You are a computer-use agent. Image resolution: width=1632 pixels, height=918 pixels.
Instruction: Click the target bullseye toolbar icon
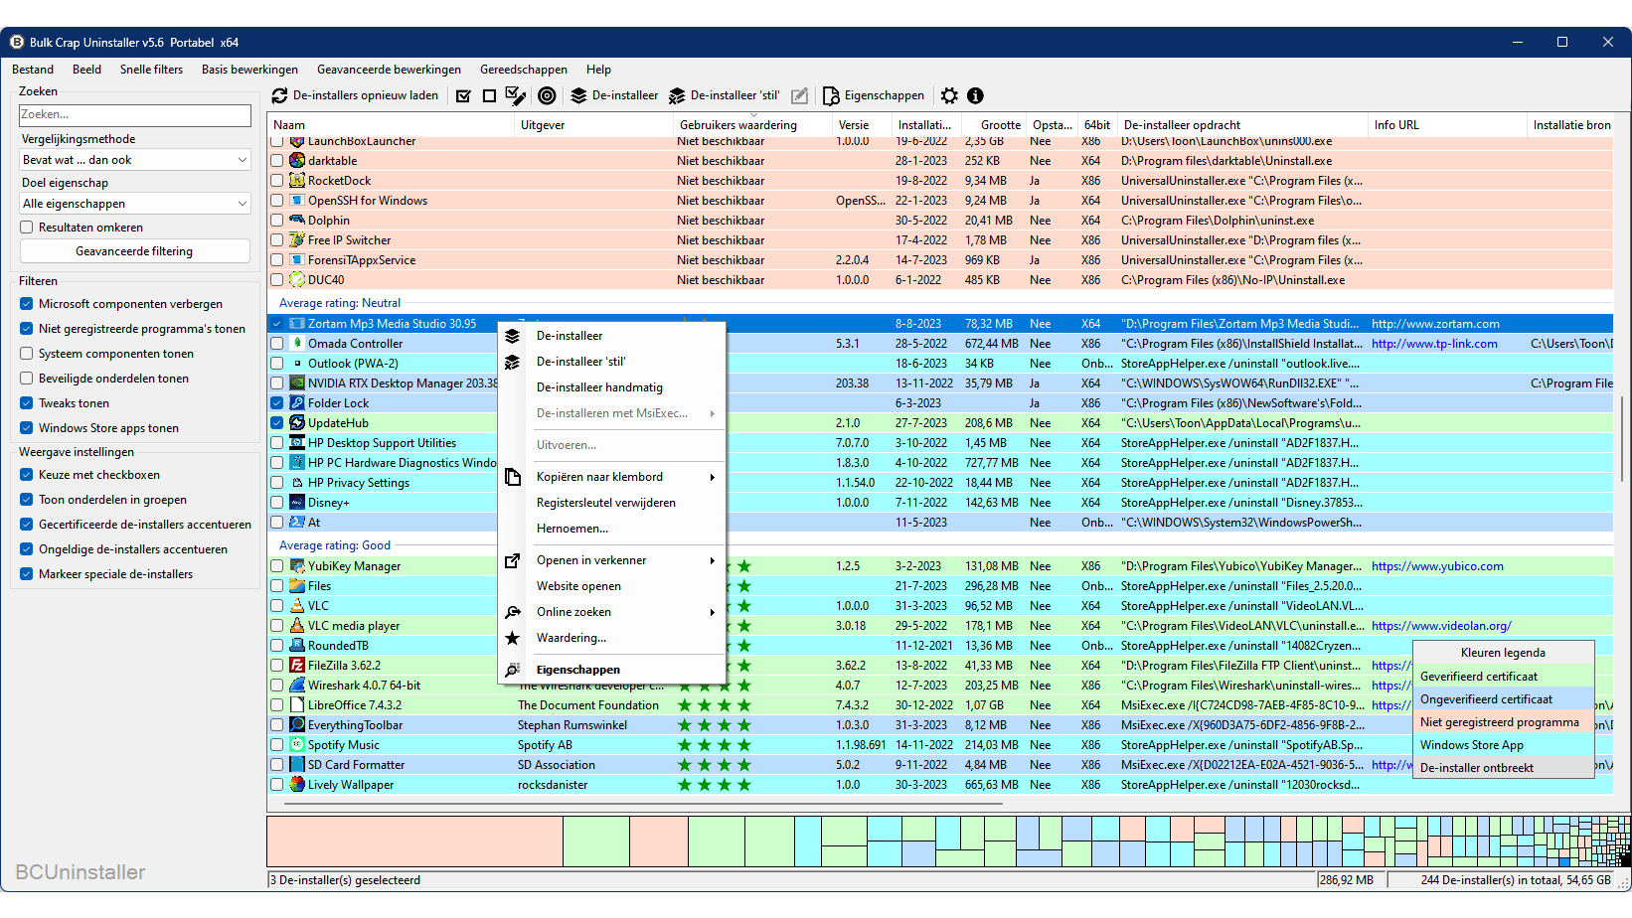(547, 96)
